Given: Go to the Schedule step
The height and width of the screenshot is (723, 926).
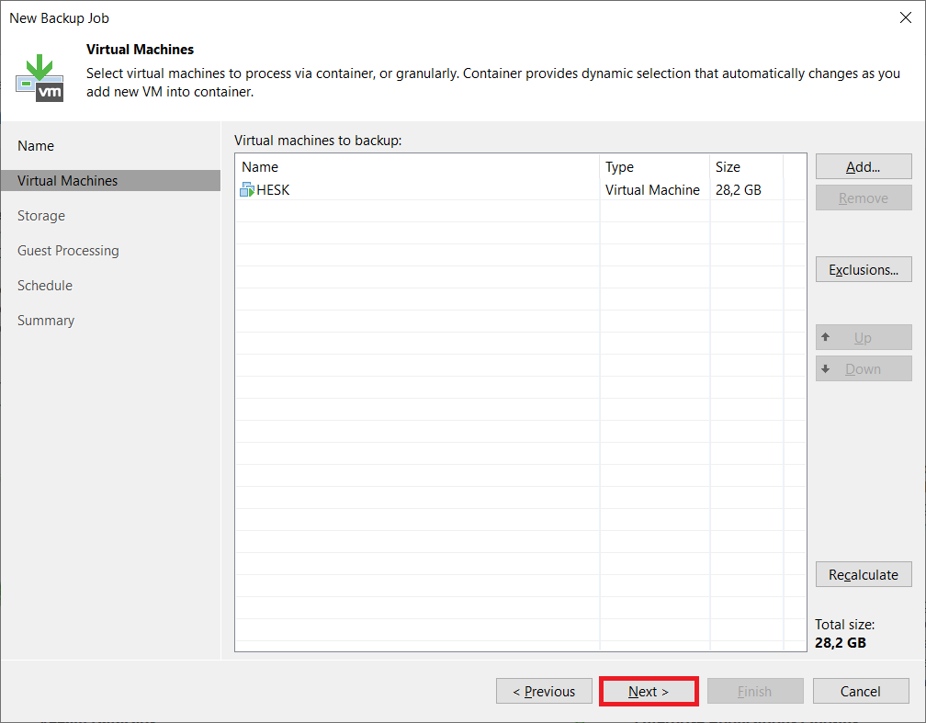Looking at the screenshot, I should tap(45, 286).
